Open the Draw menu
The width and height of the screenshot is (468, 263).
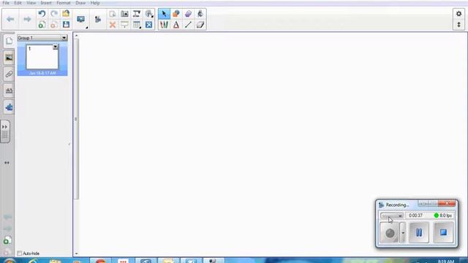80,3
